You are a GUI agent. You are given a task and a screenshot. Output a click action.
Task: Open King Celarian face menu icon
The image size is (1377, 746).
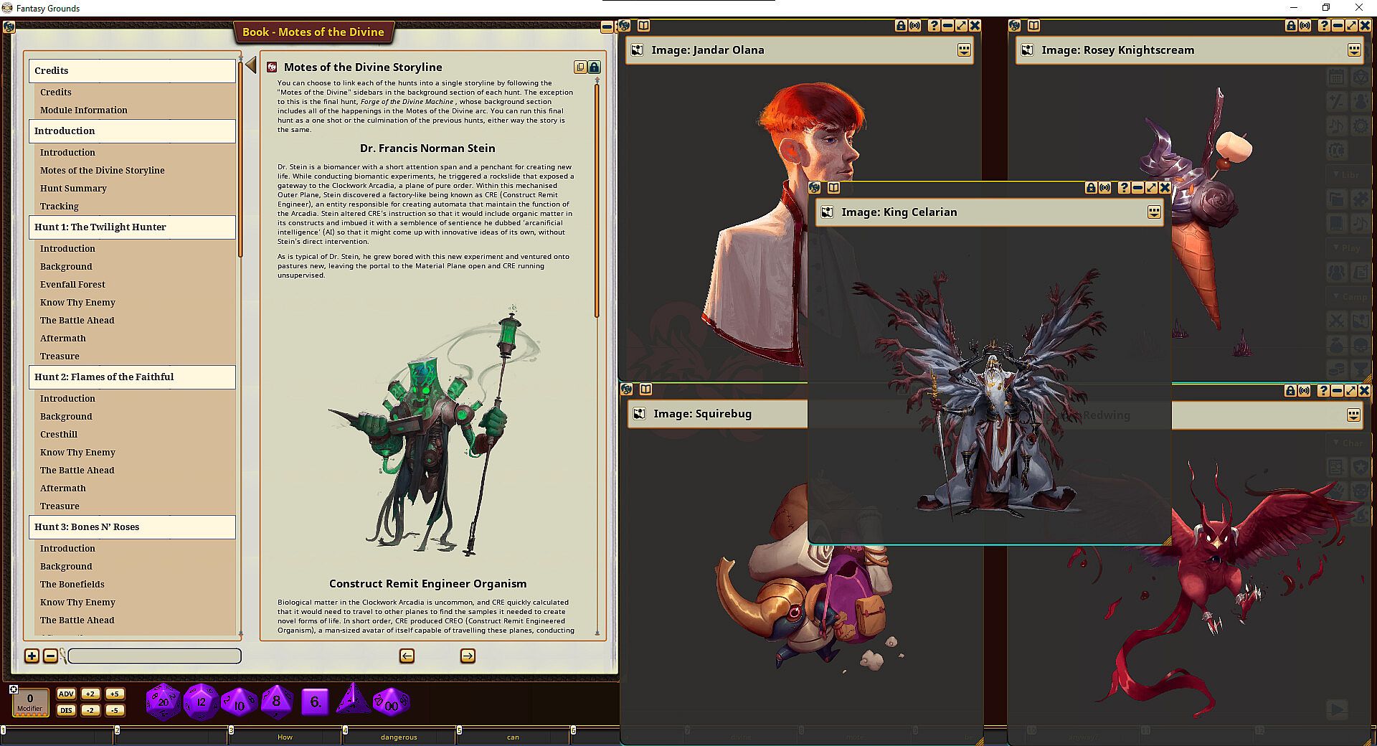tap(1154, 212)
